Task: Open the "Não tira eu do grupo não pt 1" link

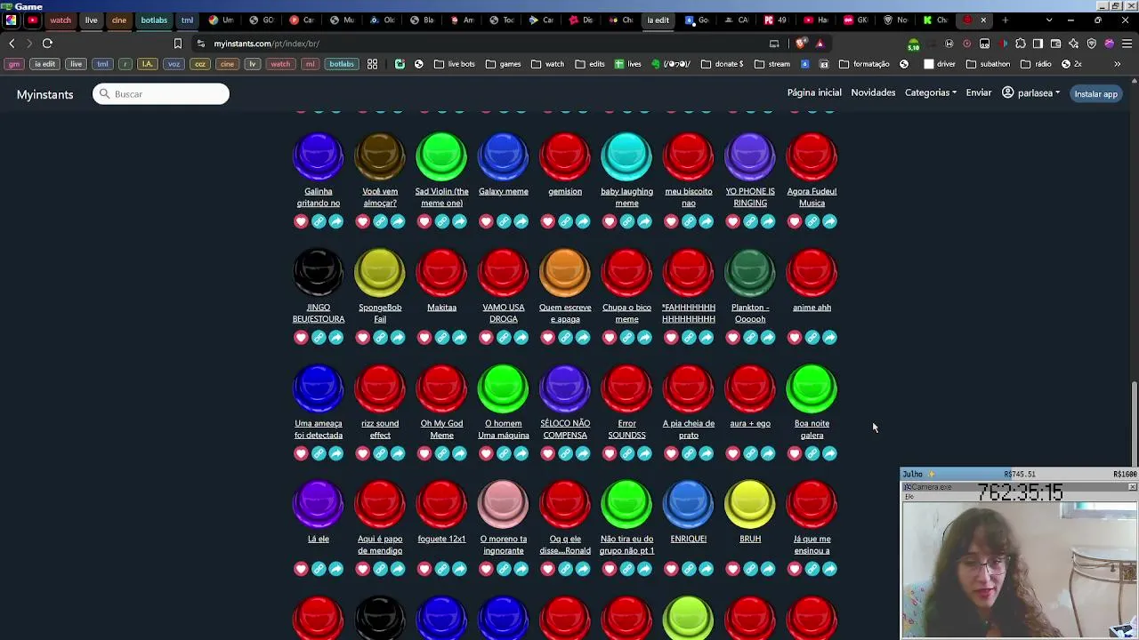Action: coord(626,545)
